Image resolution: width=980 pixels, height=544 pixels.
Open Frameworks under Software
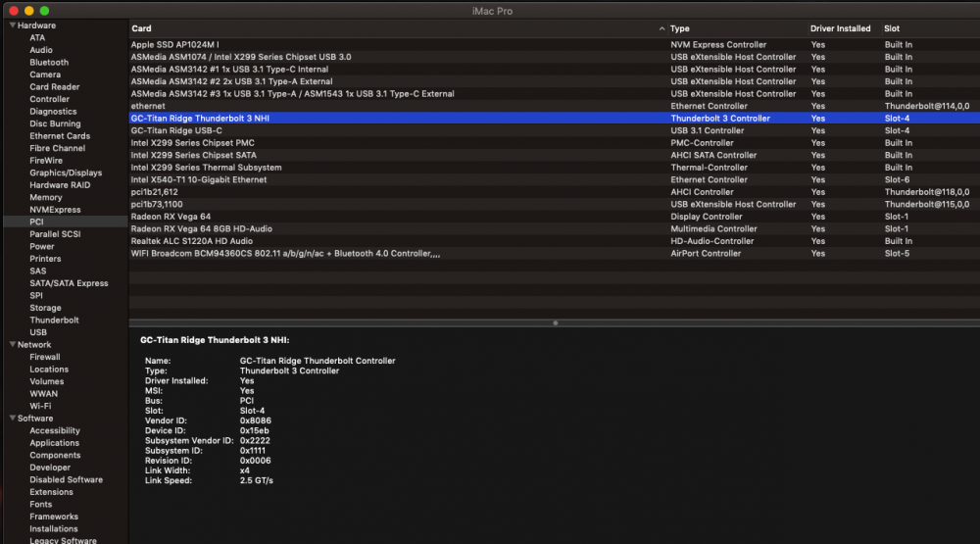tap(54, 517)
